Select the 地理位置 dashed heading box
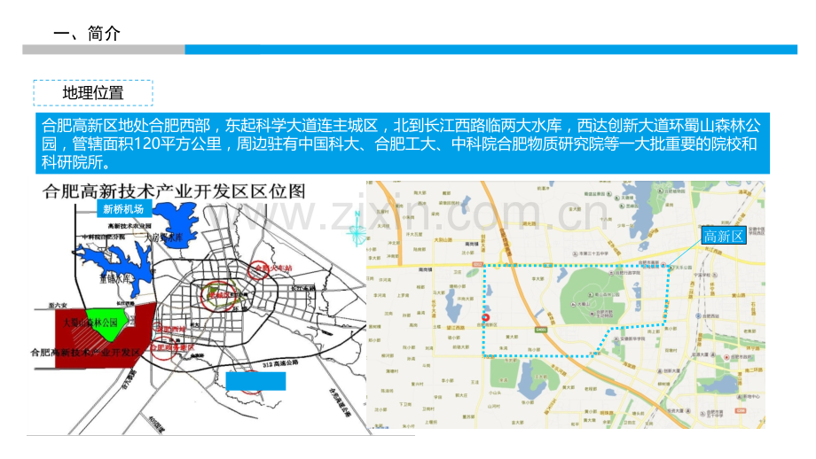This screenshot has height=459, width=816. click(93, 93)
